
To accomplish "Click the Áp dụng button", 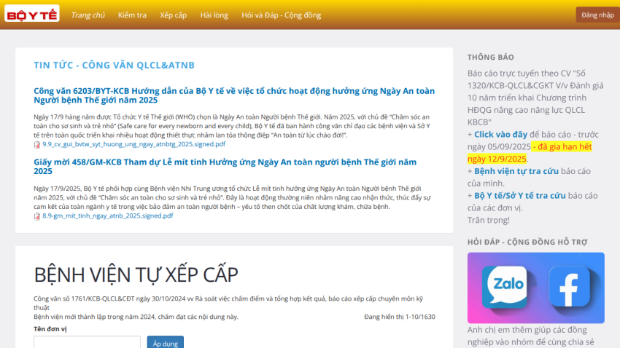I will pyautogui.click(x=166, y=342).
